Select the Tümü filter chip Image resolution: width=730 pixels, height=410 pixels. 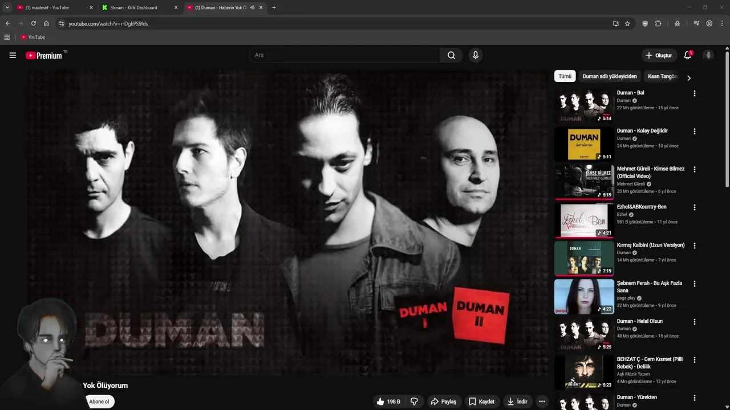(565, 76)
